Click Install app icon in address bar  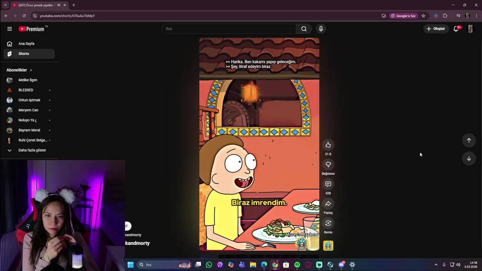pyautogui.click(x=384, y=16)
